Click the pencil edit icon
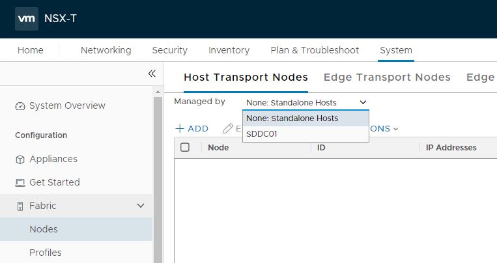Viewport: 497px width, 263px height. point(227,129)
